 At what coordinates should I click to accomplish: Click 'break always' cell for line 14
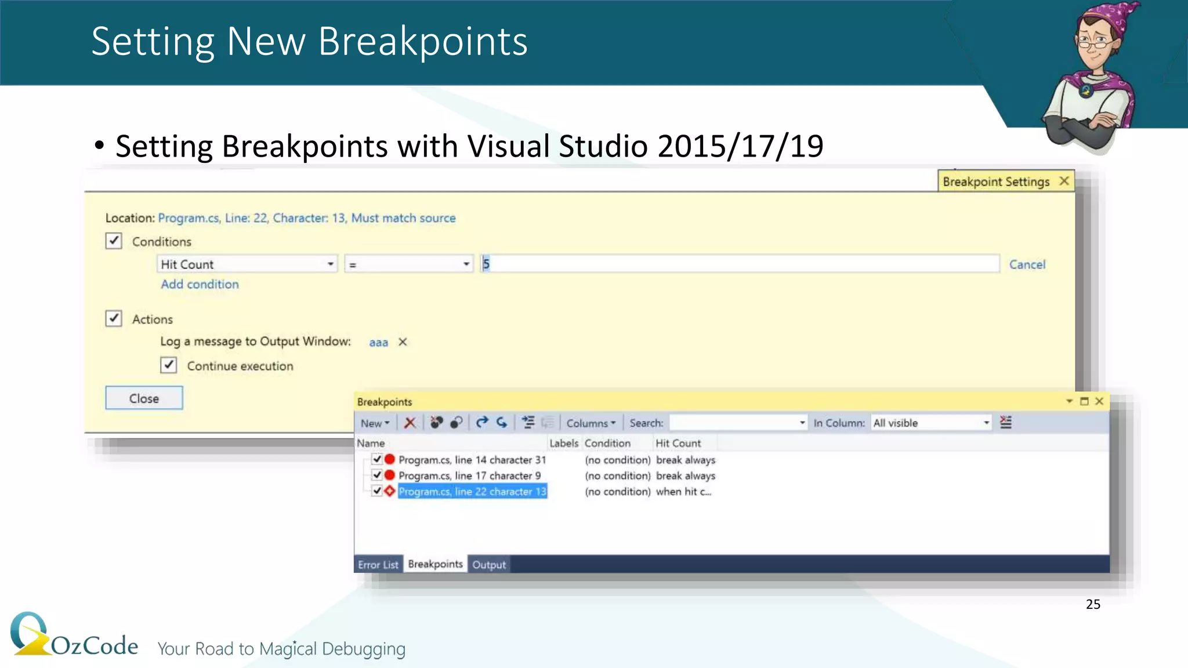click(x=686, y=460)
